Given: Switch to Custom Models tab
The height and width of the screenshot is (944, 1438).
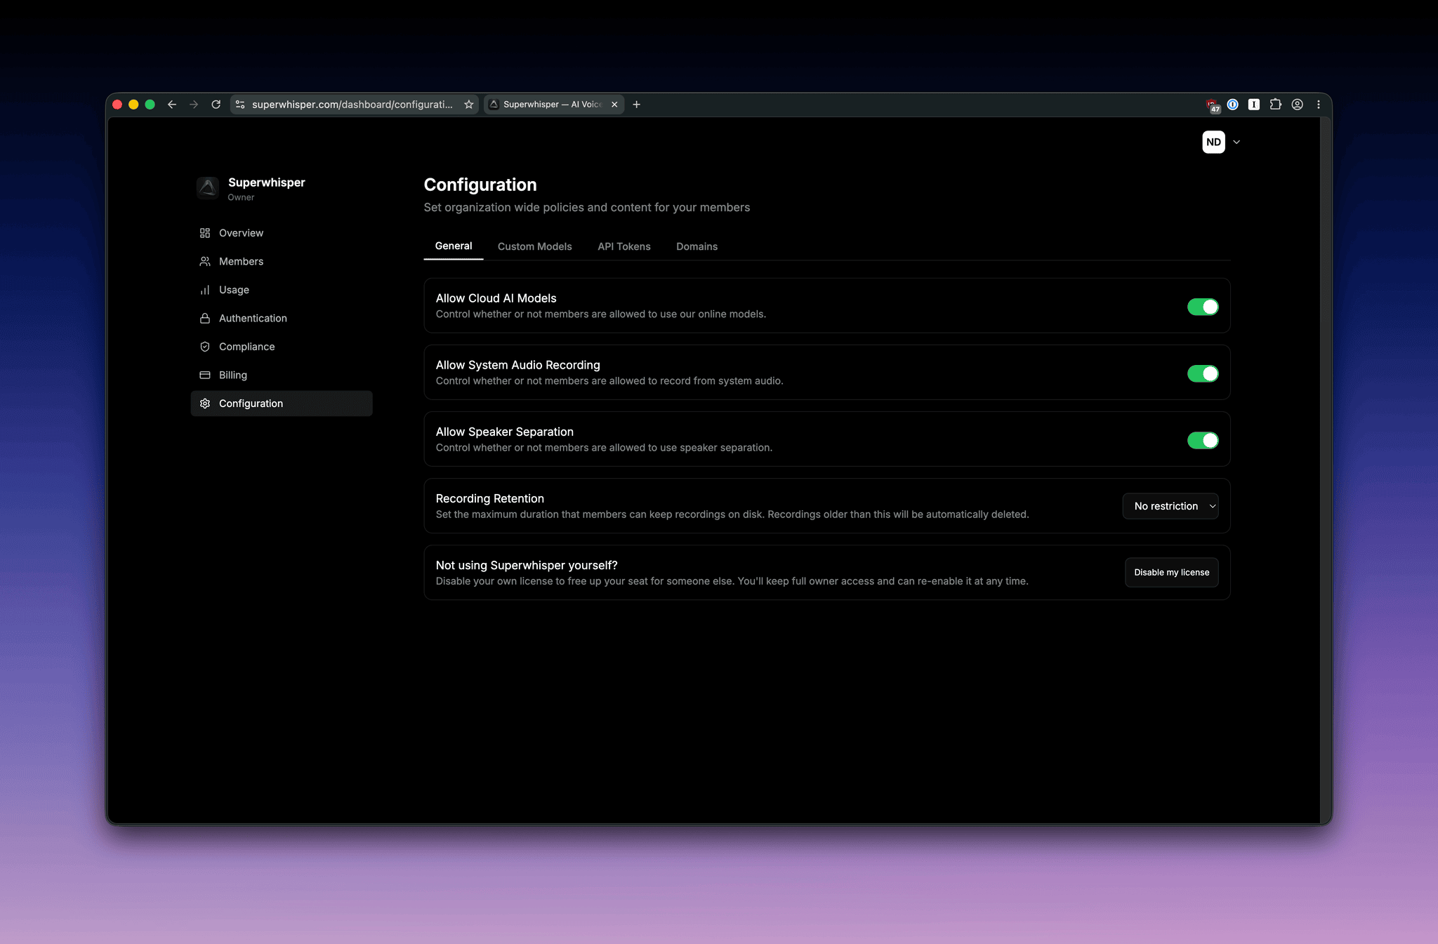Looking at the screenshot, I should pos(535,246).
